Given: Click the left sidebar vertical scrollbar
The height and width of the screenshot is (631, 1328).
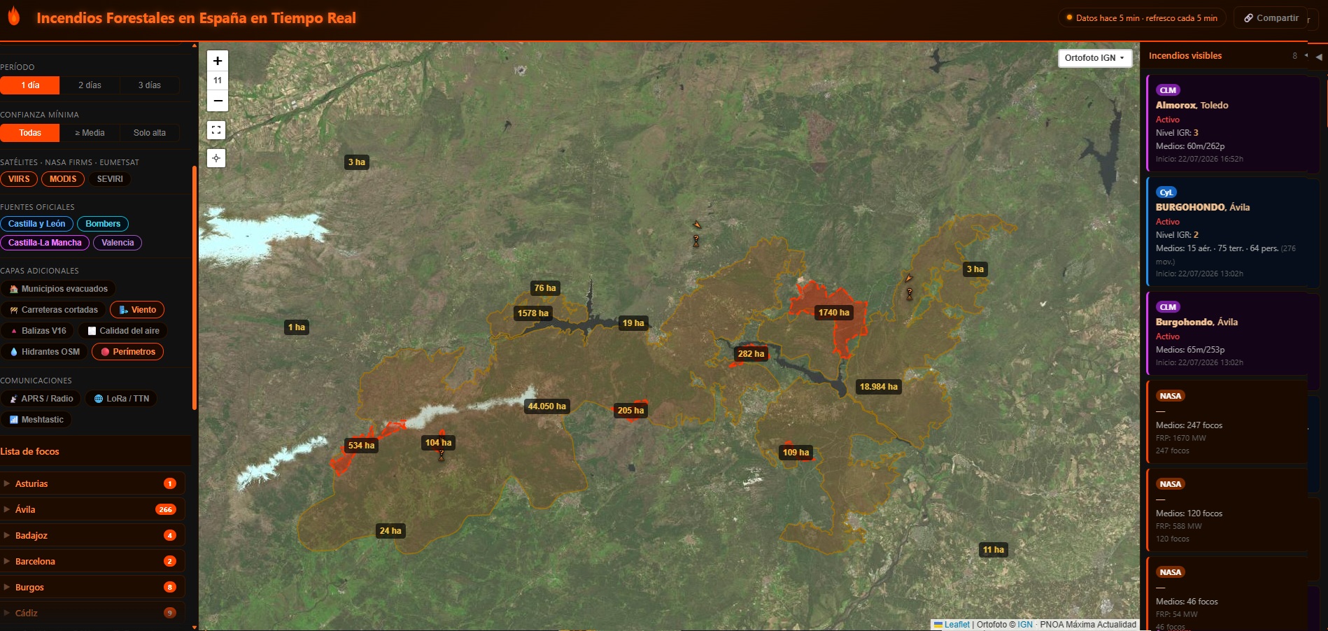Looking at the screenshot, I should pyautogui.click(x=195, y=287).
